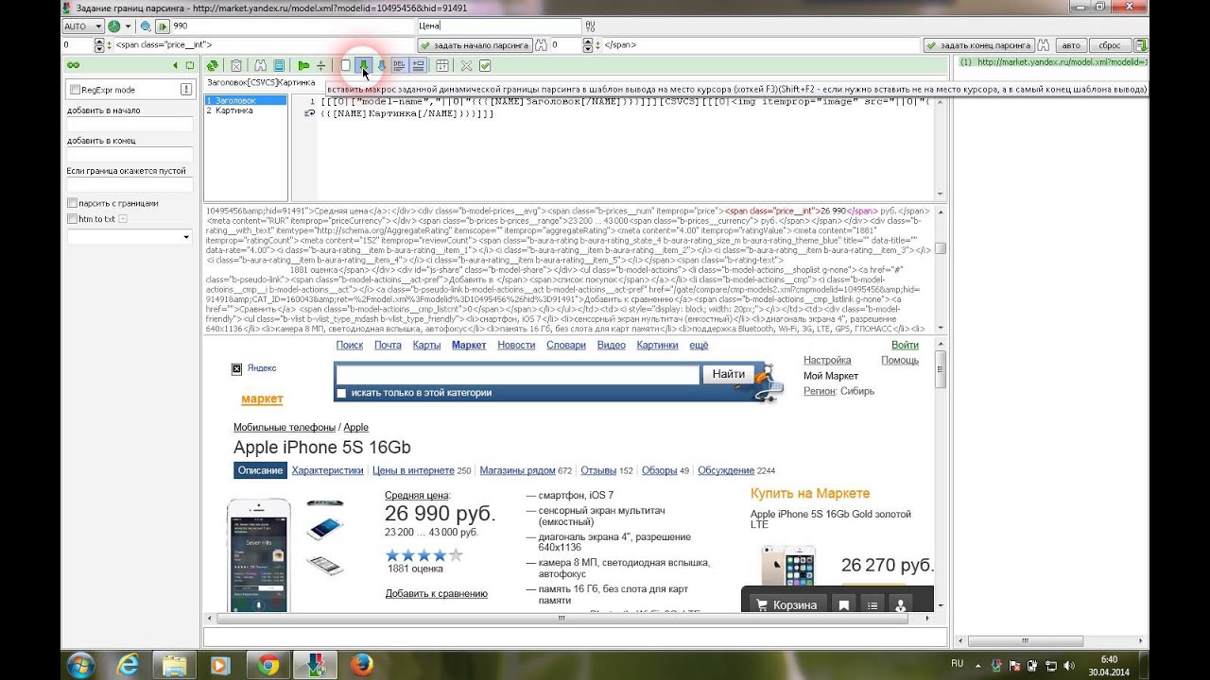
Task: Click the green refresh arrows toolbar icon
Action: click(213, 65)
